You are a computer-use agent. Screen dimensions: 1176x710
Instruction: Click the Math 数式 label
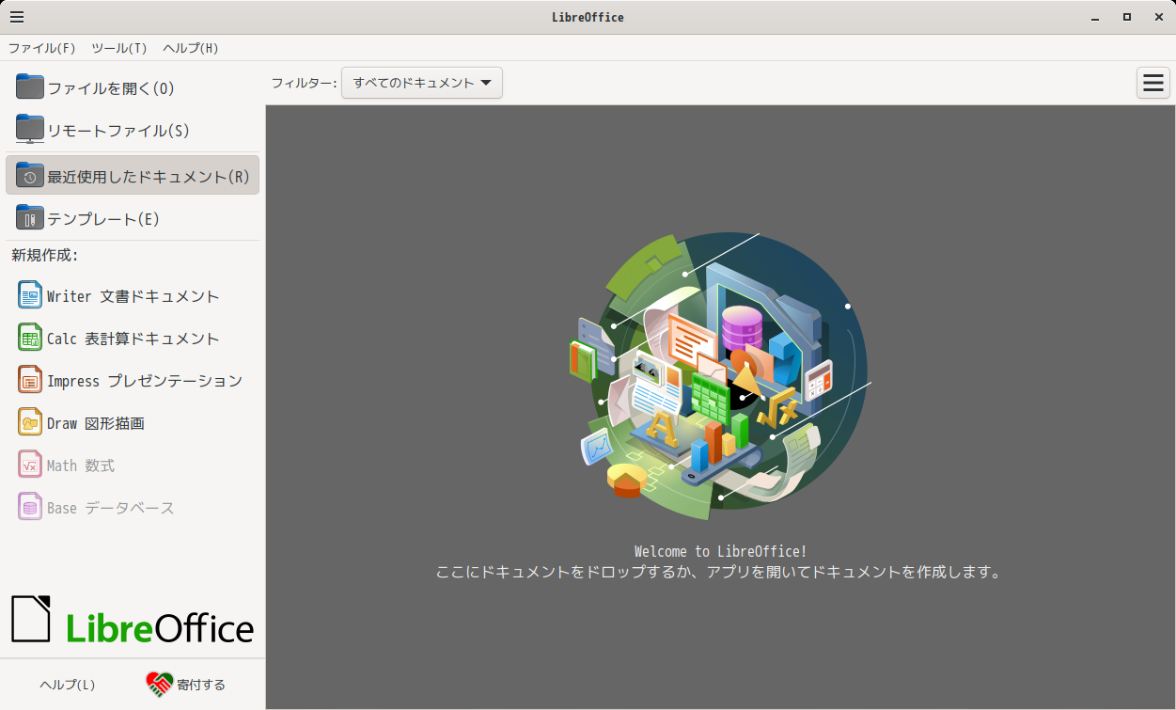[x=81, y=465]
